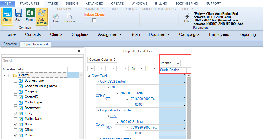Run the report
The width and height of the screenshot is (263, 139).
coord(56,18)
